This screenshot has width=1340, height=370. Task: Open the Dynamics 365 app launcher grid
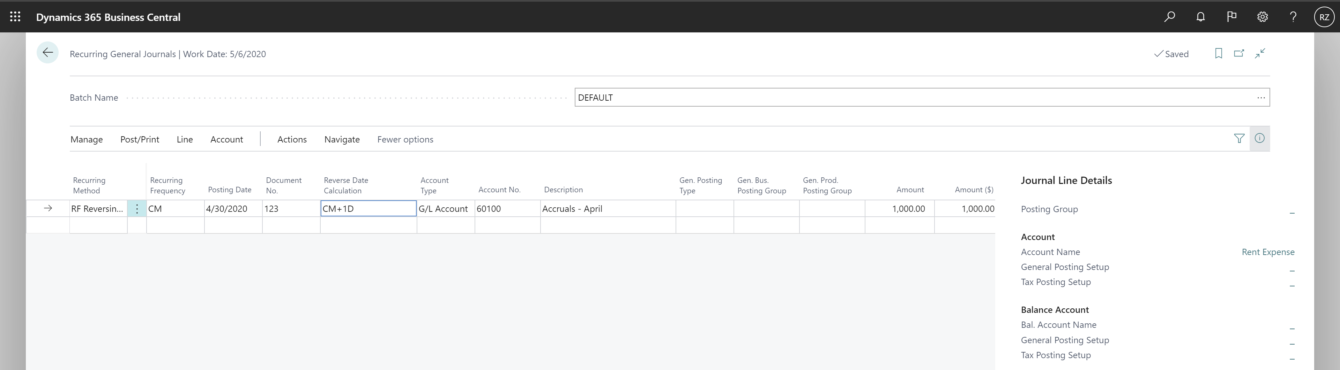(15, 16)
